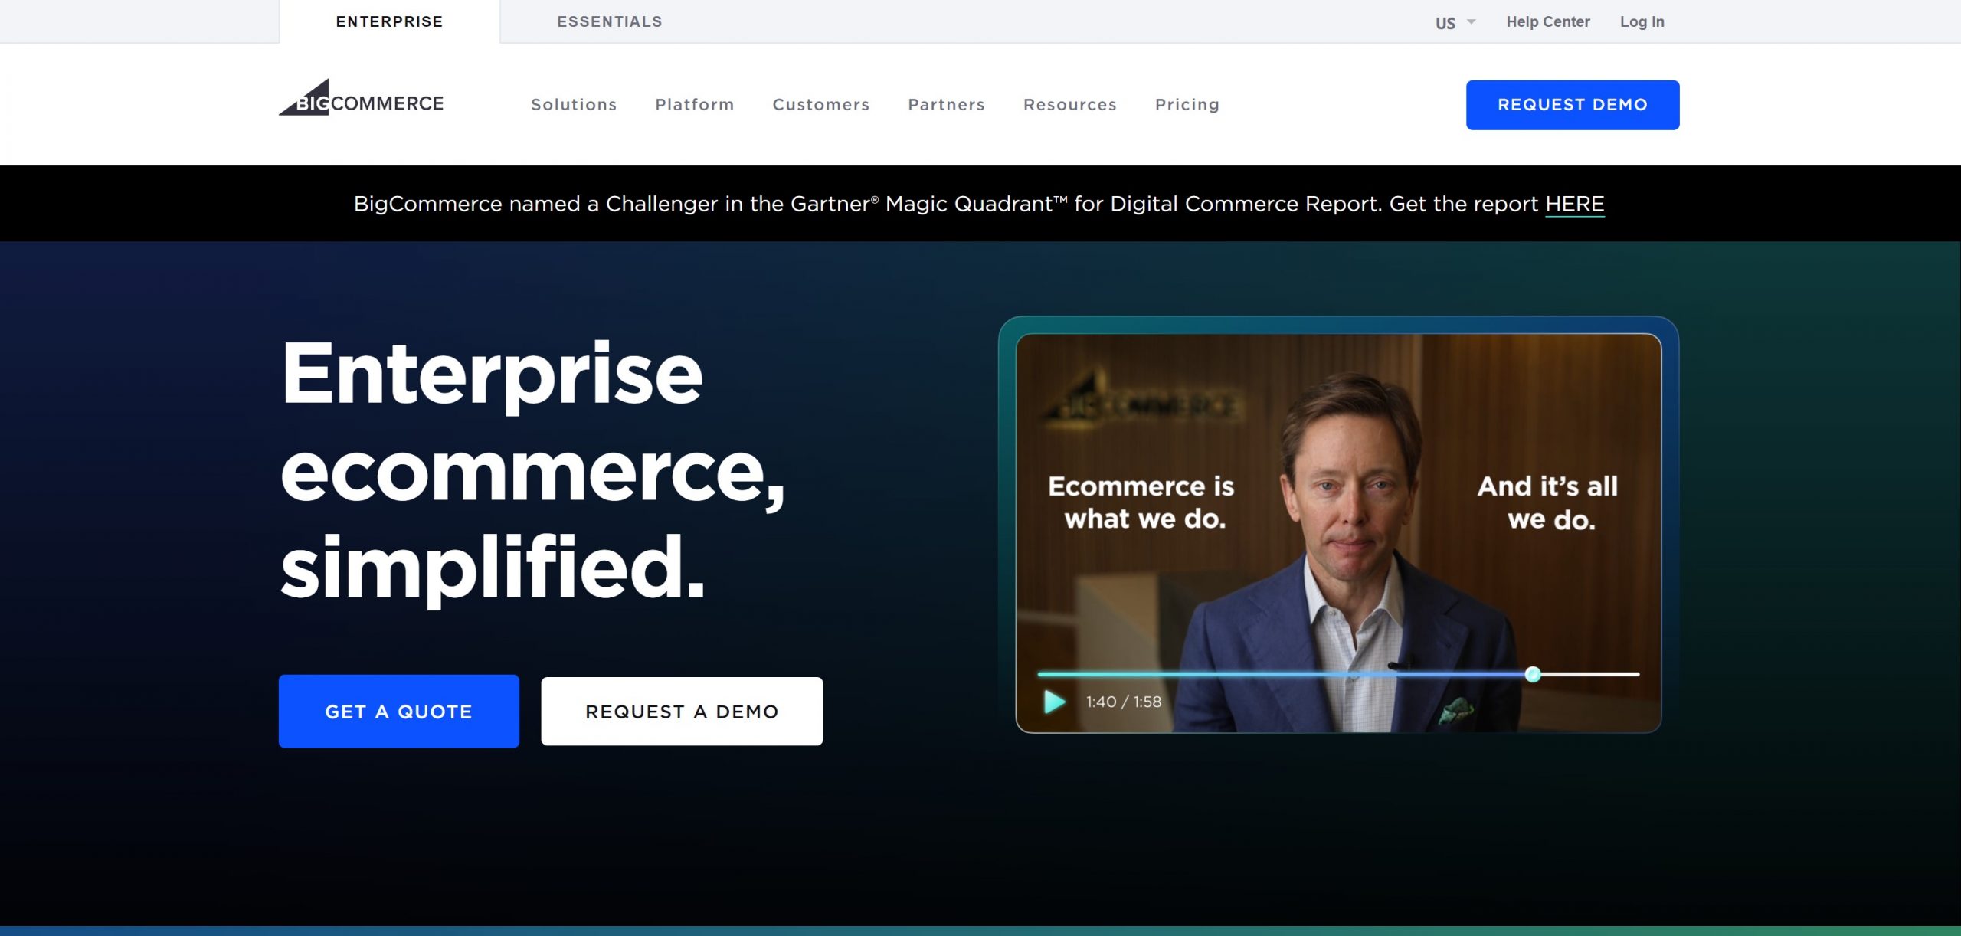Switch to the Essentials tab
Image resolution: width=1961 pixels, height=936 pixels.
pyautogui.click(x=609, y=21)
